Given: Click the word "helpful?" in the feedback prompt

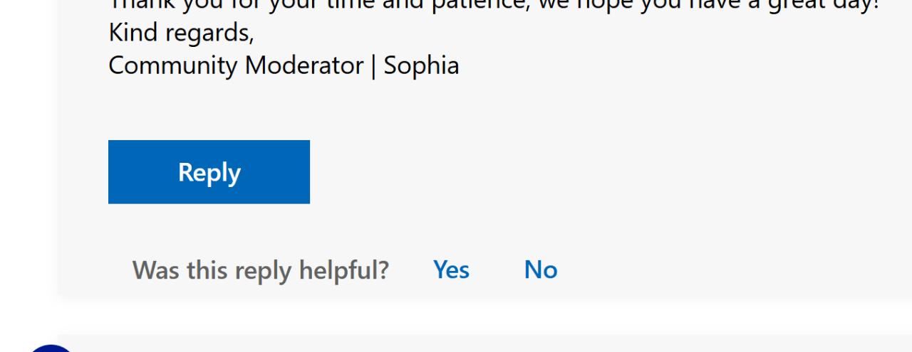Looking at the screenshot, I should coord(344,270).
